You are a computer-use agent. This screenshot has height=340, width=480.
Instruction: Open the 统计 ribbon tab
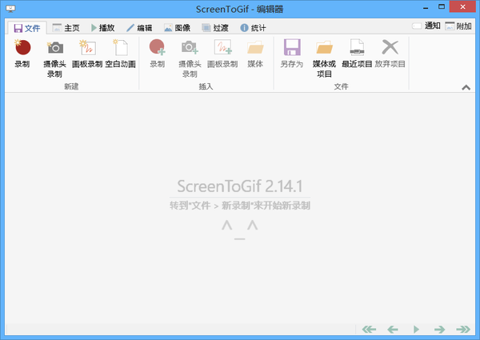pos(253,28)
